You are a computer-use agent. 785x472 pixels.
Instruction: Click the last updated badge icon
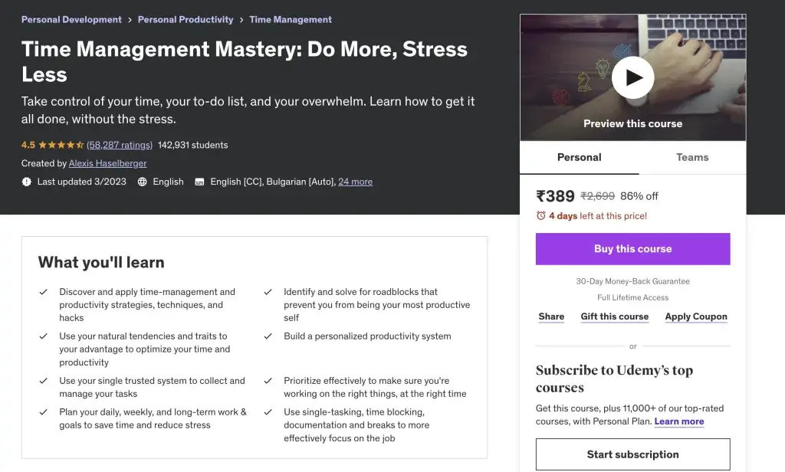click(x=27, y=182)
